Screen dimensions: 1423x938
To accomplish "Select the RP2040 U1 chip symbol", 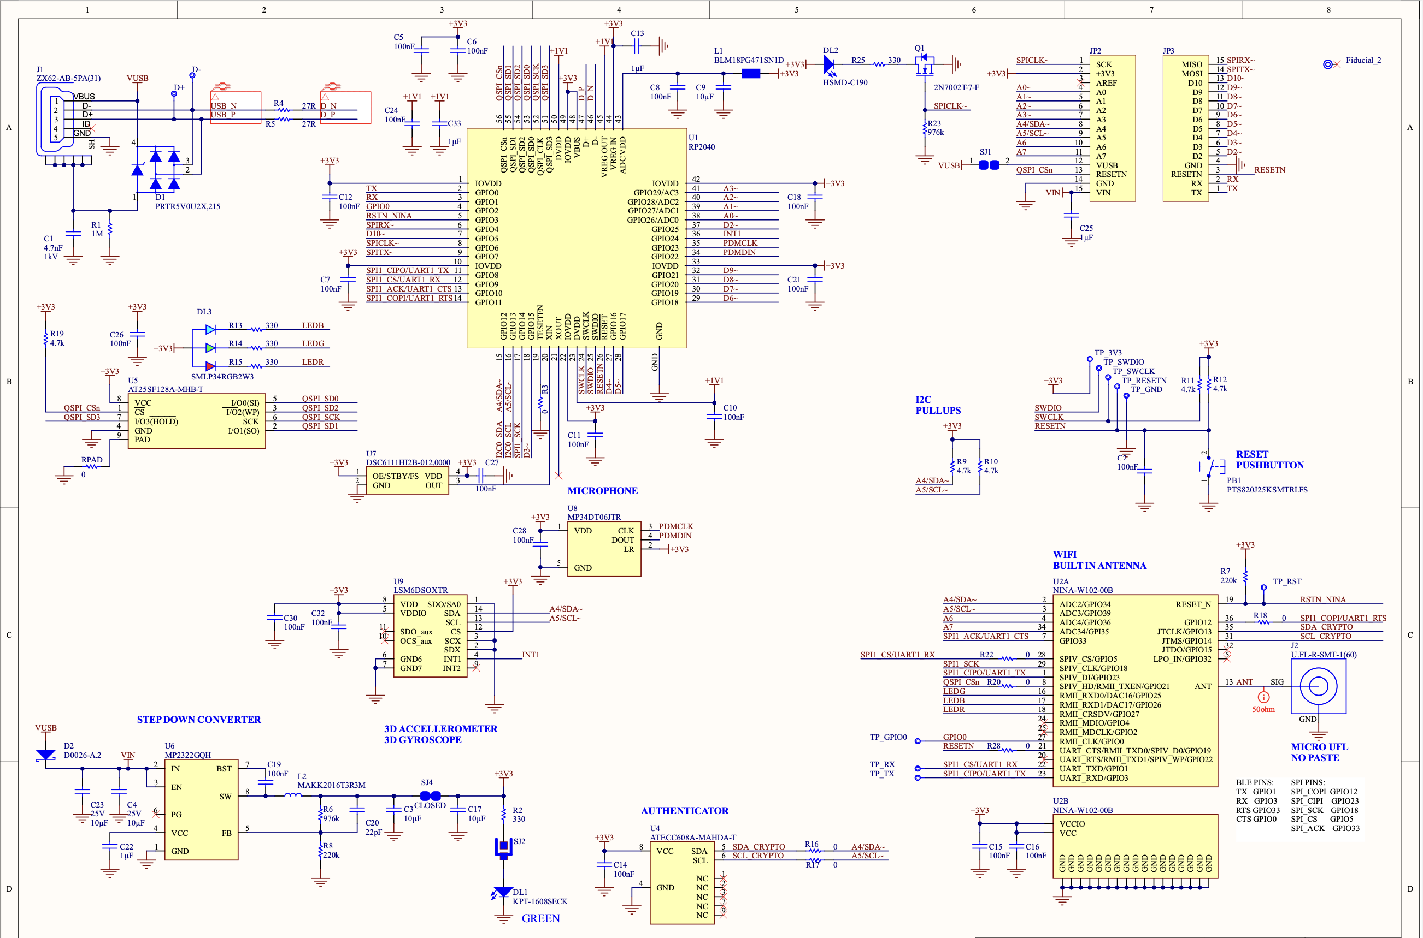I will coord(578,238).
